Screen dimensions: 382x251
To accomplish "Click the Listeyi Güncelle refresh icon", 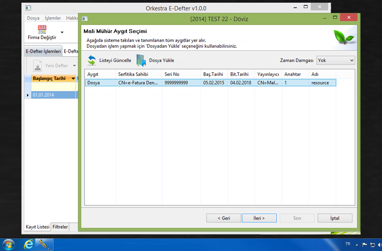I will pos(92,60).
